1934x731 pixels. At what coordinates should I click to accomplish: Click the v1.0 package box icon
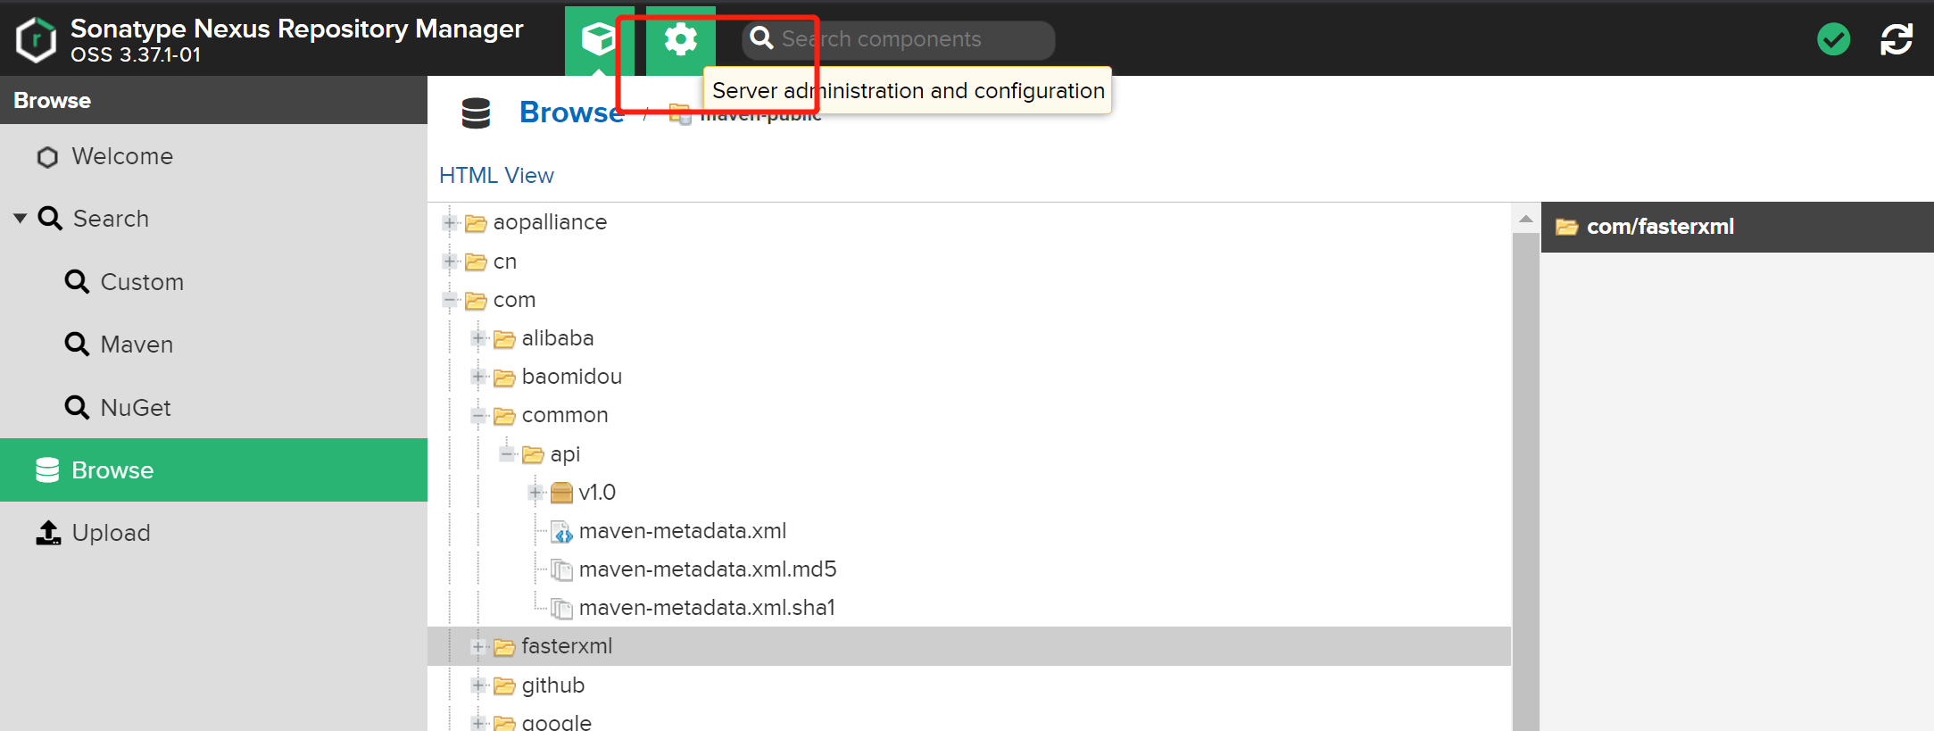[561, 493]
